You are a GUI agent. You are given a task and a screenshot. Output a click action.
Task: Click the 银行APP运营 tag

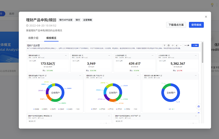click(66, 20)
